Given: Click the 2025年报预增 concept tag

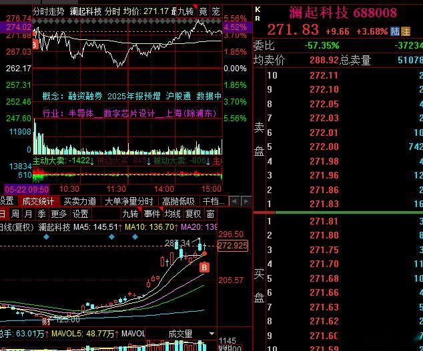Looking at the screenshot, I should (134, 96).
